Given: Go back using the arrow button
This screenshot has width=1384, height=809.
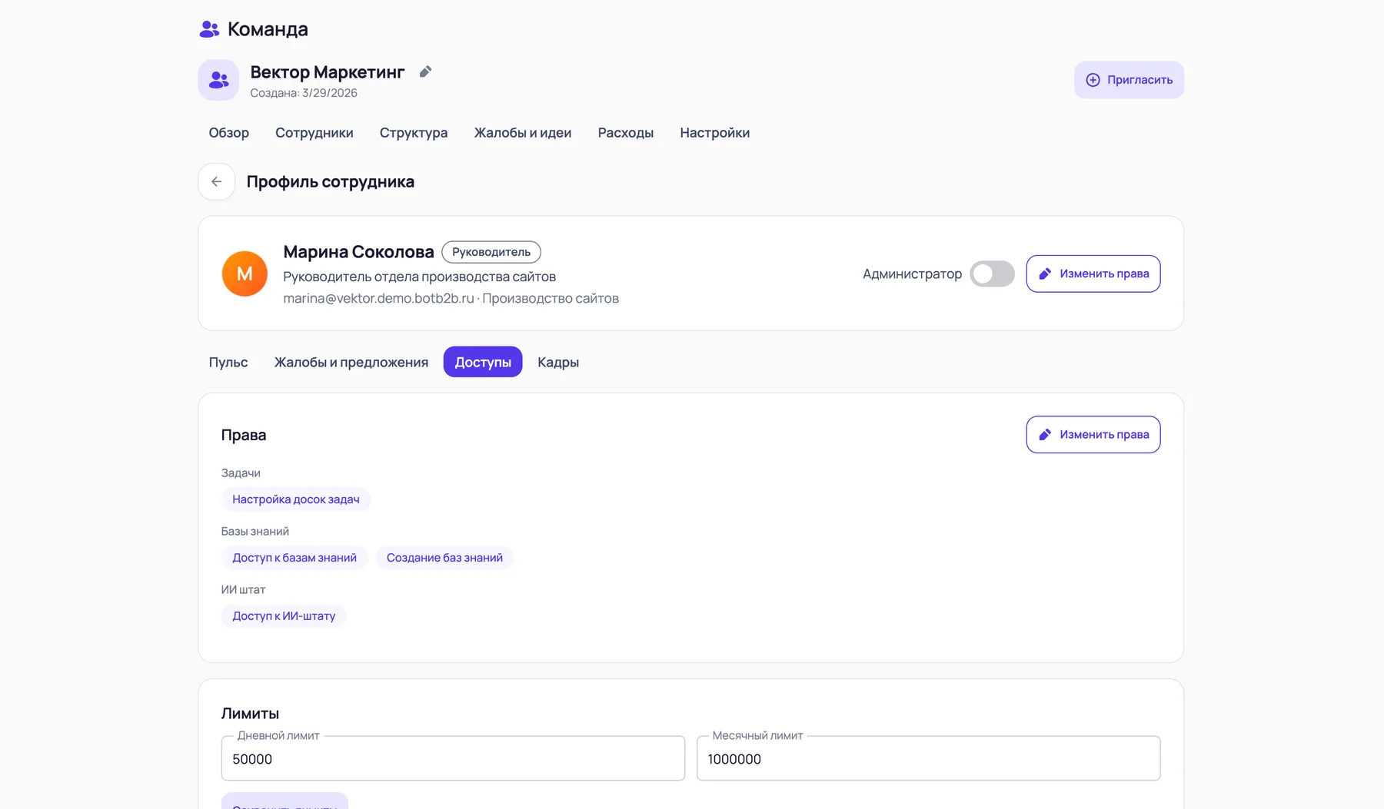Looking at the screenshot, I should 217,182.
